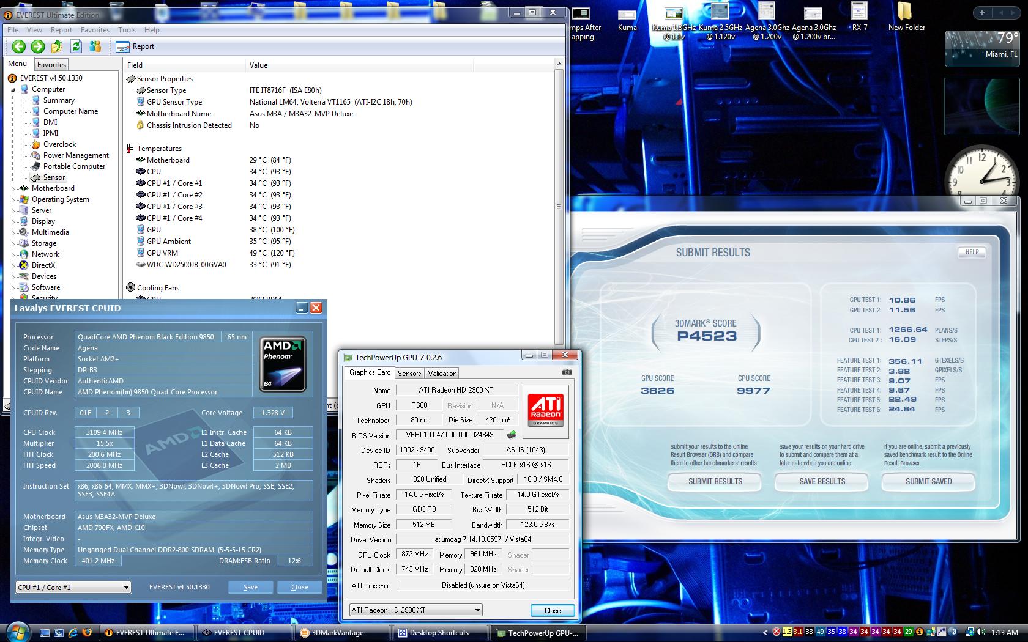The image size is (1028, 642).
Task: Go back with the green left arrow
Action: point(19,46)
